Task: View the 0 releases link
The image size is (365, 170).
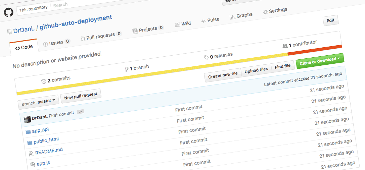Action: coord(218,56)
